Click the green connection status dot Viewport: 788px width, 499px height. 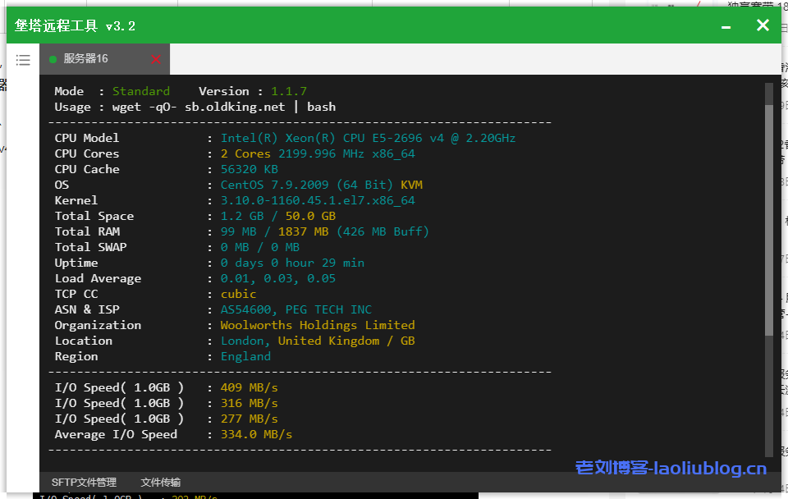(53, 59)
